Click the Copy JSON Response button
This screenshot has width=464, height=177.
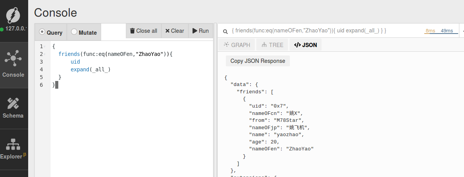pos(258,61)
